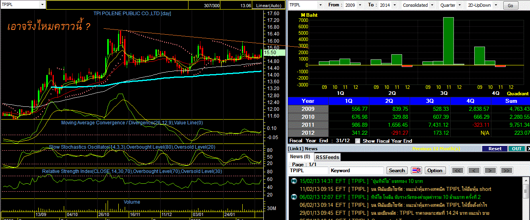530x220 pixels.
Task: Click the 7,431.12 cell for 2011 3Q
Action: (430, 125)
